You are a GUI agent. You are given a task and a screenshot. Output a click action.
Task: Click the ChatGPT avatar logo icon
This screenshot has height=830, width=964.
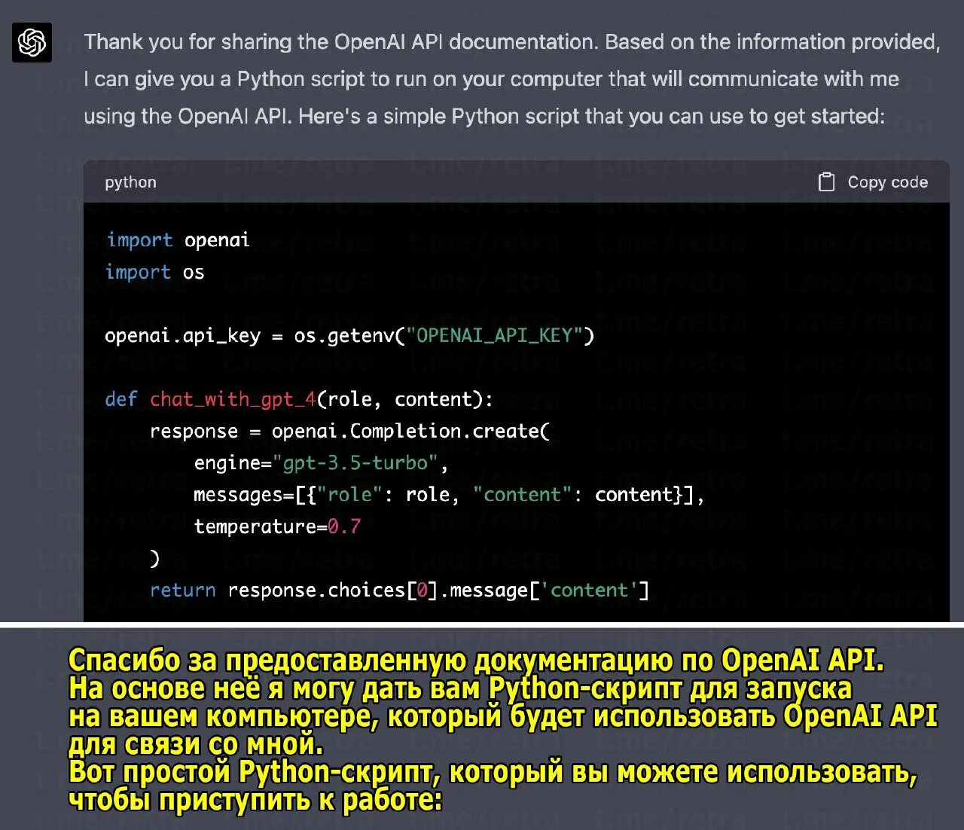(x=32, y=42)
